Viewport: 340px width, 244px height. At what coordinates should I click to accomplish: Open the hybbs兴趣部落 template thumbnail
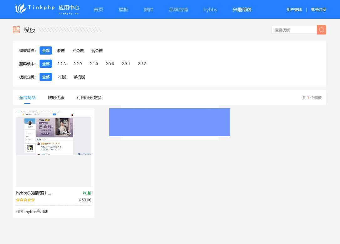[x=54, y=149]
